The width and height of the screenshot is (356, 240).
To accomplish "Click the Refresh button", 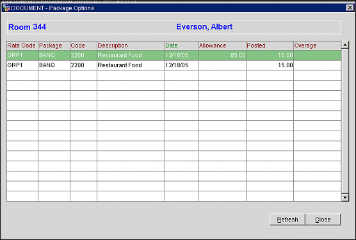I will pyautogui.click(x=287, y=220).
